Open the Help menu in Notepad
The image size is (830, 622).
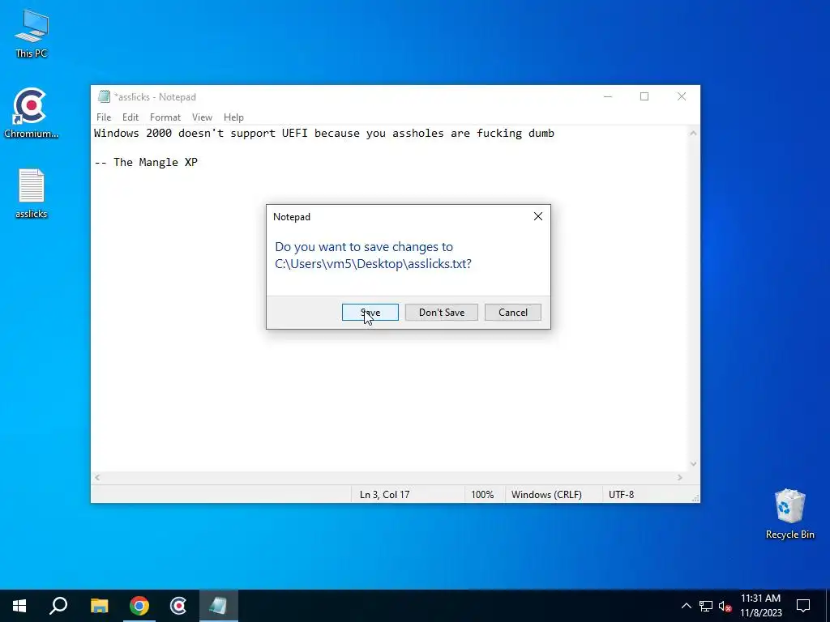point(233,117)
